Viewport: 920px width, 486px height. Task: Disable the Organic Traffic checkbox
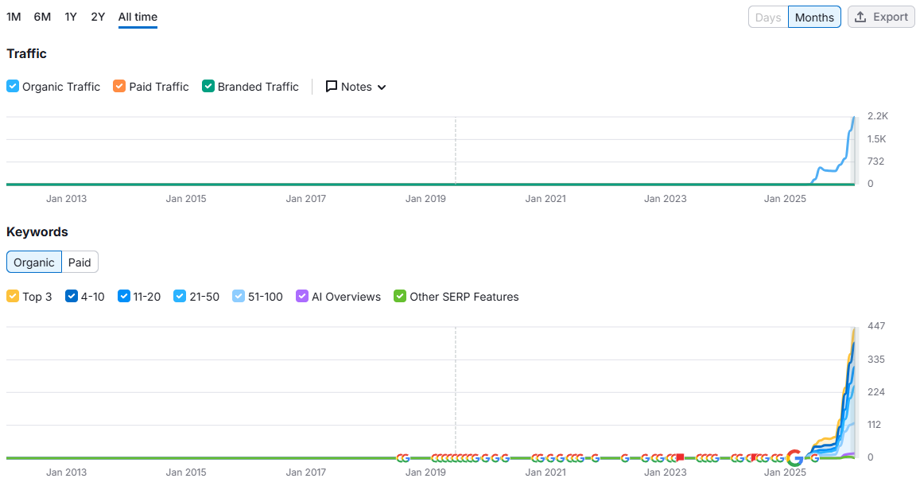[11, 86]
